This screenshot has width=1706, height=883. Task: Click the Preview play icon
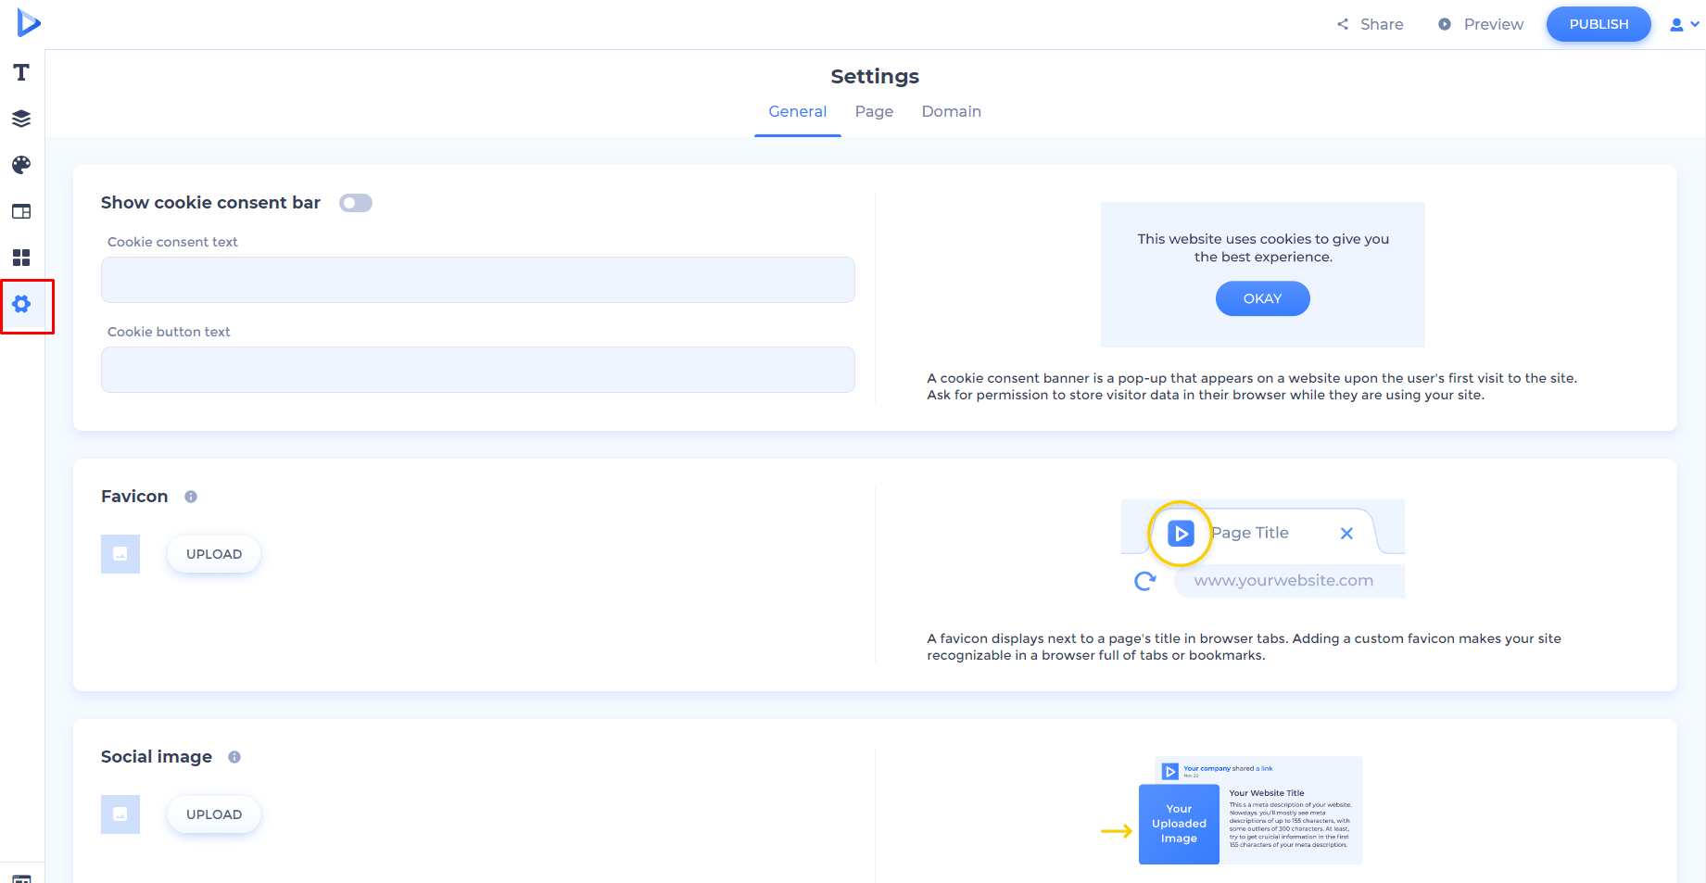1446,24
